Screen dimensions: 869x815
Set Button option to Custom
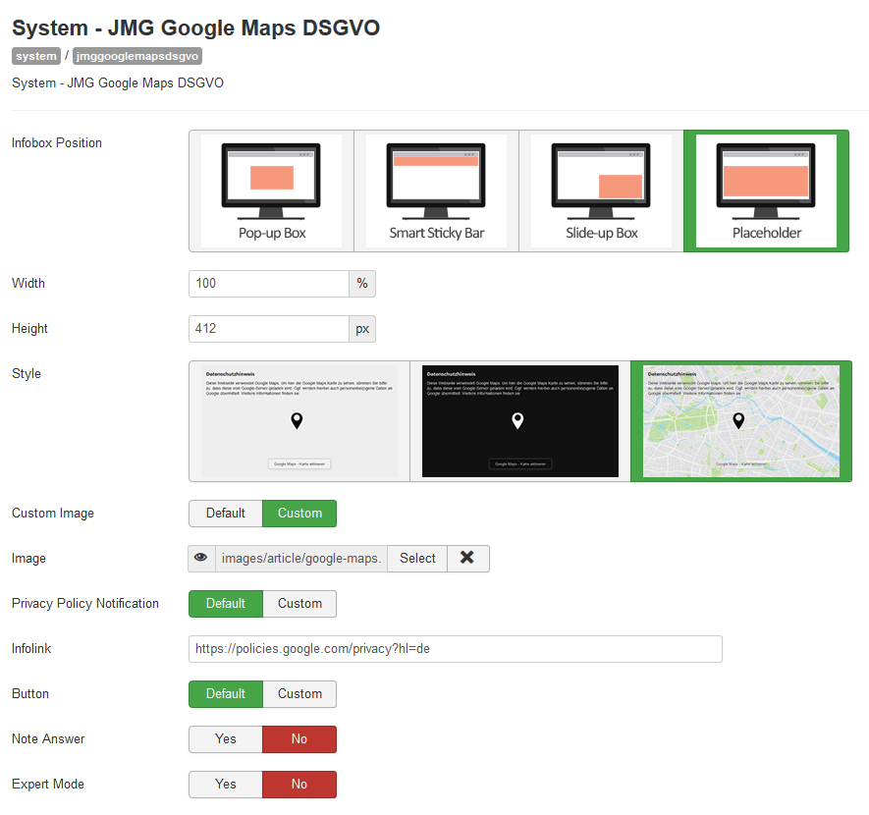point(299,693)
